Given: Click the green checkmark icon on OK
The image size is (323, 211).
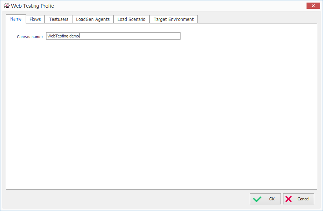Looking at the screenshot, I should 257,199.
